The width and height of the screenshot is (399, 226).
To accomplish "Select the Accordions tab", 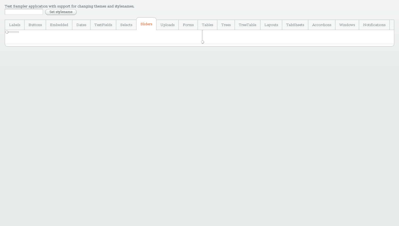I will tap(322, 25).
